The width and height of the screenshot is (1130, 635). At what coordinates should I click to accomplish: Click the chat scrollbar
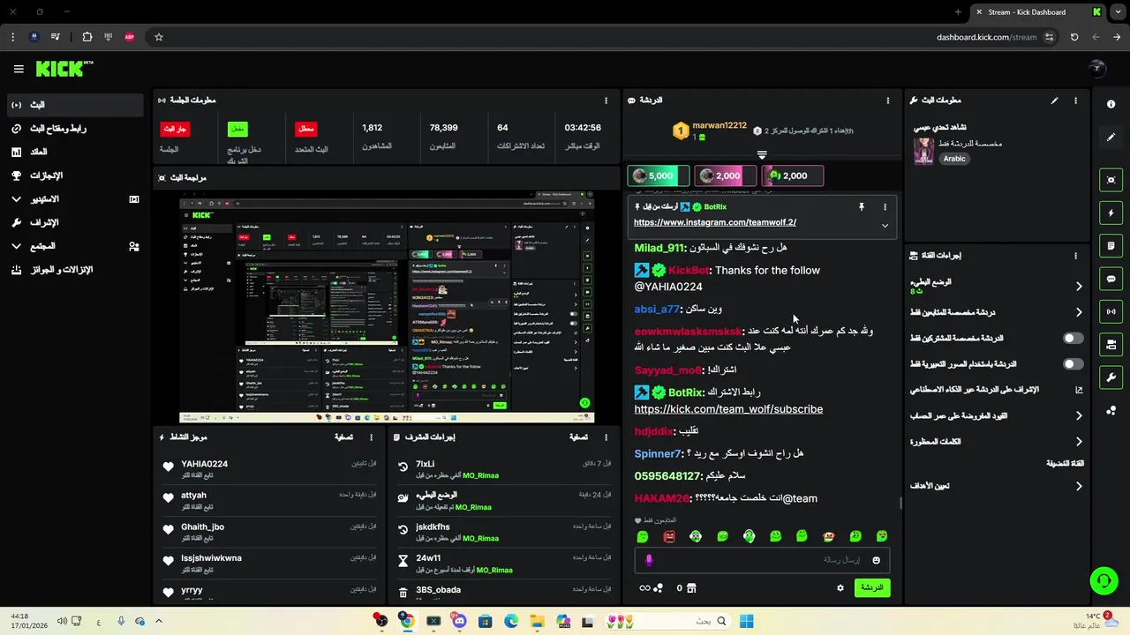point(900,504)
